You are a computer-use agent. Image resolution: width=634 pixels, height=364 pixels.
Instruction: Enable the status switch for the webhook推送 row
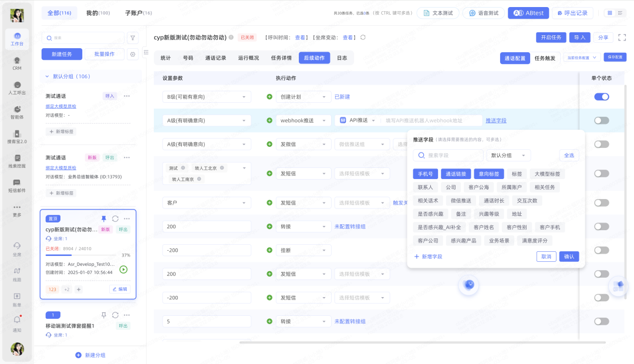point(601,120)
